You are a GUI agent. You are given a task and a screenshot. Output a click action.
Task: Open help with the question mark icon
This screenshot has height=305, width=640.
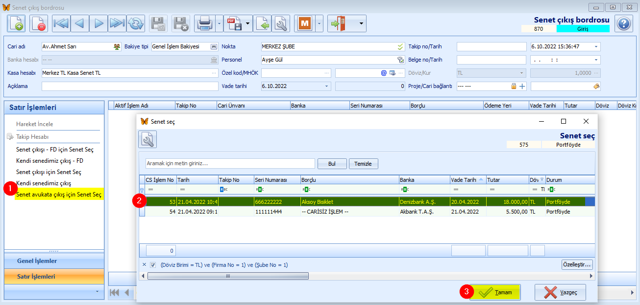[623, 23]
